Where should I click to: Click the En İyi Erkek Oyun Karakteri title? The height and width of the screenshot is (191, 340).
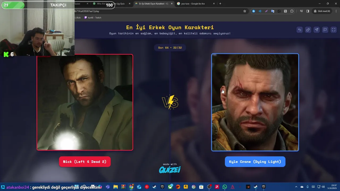(x=170, y=27)
